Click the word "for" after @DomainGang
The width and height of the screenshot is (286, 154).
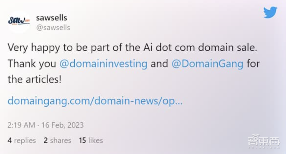[x=253, y=63]
